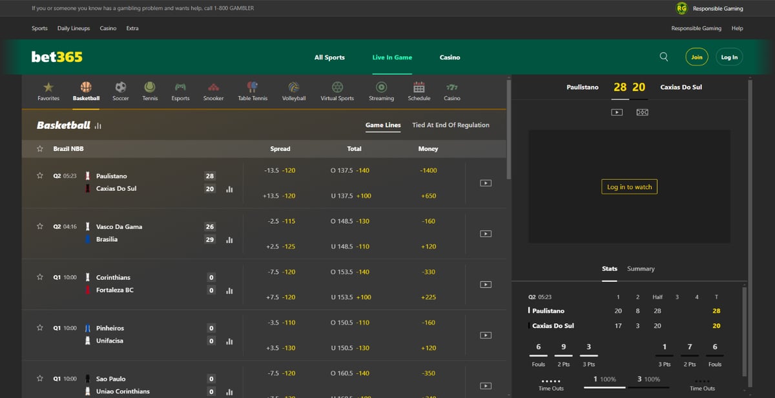Open the Help link
Screen dimensions: 775x398
737,28
